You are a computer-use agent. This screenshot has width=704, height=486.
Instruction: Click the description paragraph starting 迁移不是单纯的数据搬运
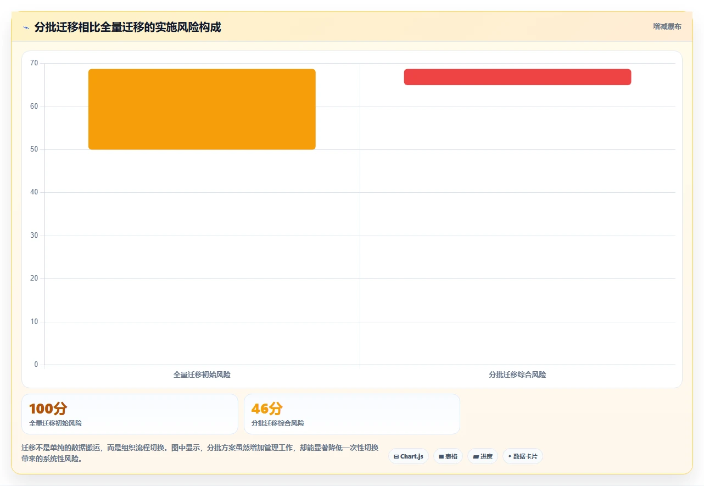click(200, 453)
